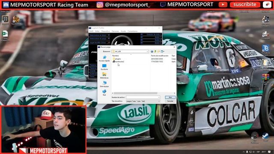Open Bibliotecas in the dialog sidebar
This screenshot has height=154, width=274.
[104, 76]
